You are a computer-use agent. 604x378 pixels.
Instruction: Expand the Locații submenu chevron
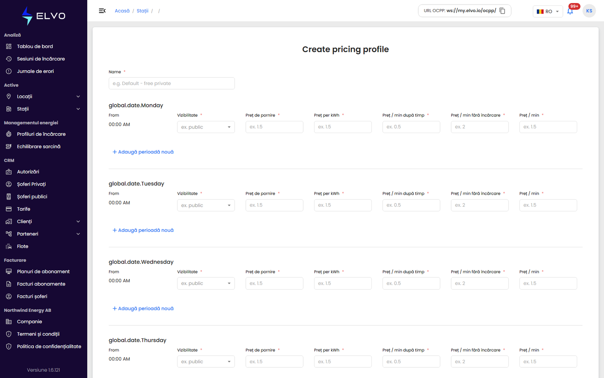pos(78,97)
